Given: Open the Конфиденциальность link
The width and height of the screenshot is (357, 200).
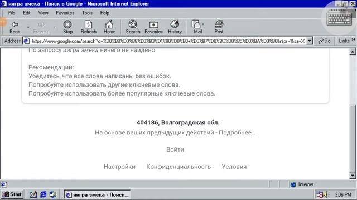Looking at the screenshot, I should point(178,167).
